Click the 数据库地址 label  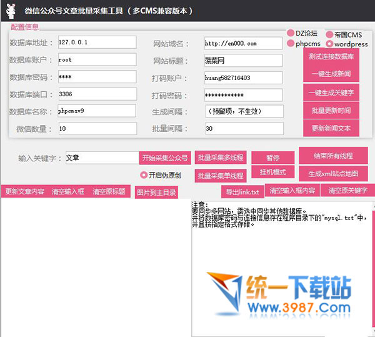pos(31,43)
